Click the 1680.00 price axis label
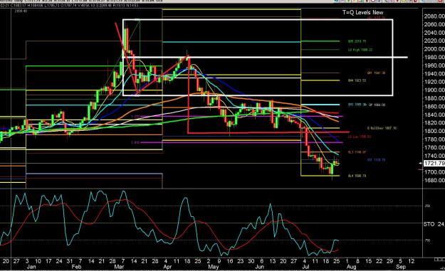The width and height of the screenshot is (445, 271). point(434,180)
